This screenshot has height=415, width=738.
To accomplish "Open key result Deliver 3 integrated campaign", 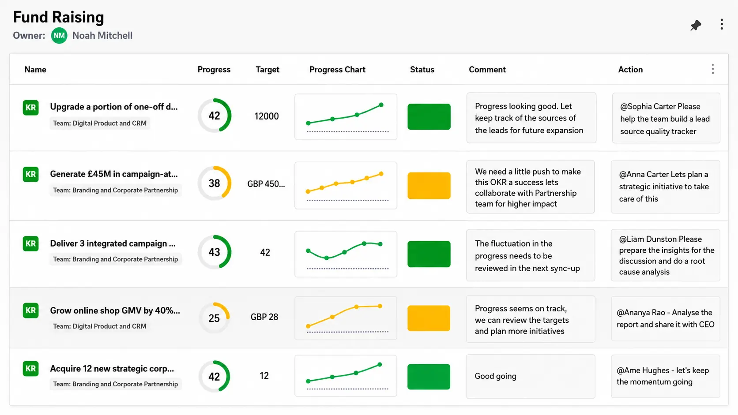I will click(x=113, y=243).
